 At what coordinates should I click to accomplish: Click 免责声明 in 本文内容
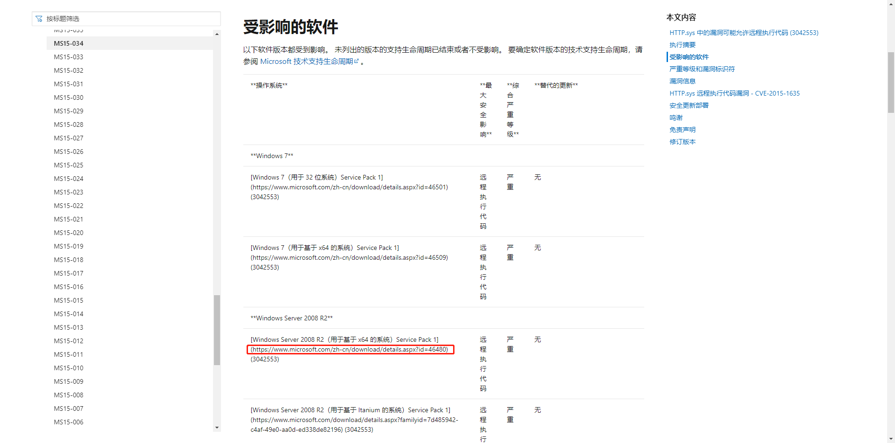[x=682, y=129]
